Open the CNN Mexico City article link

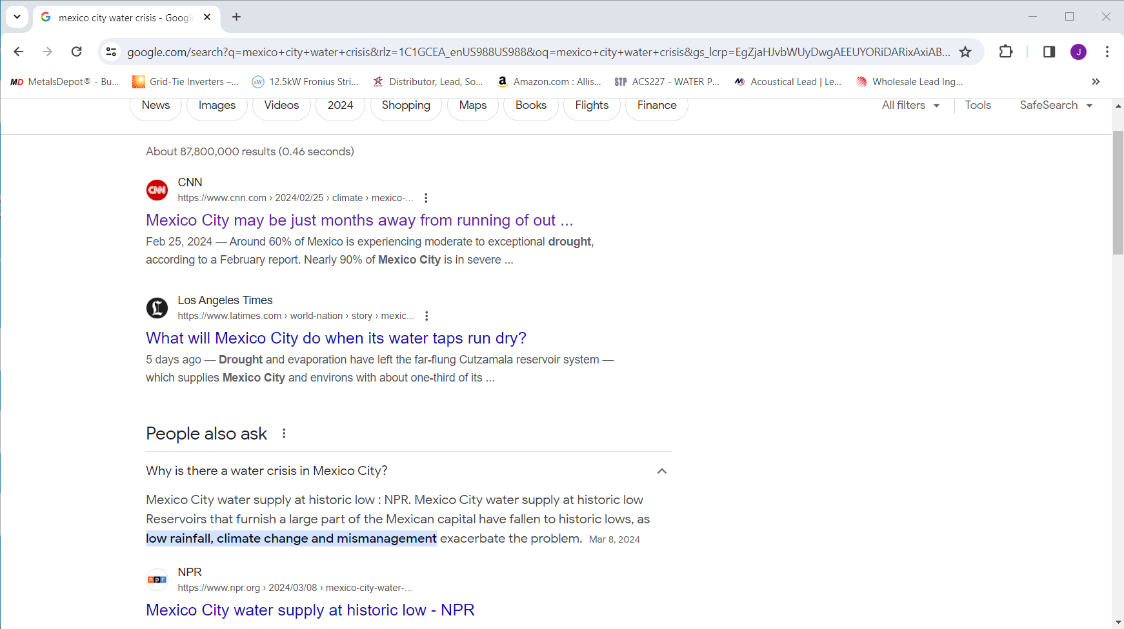point(359,220)
